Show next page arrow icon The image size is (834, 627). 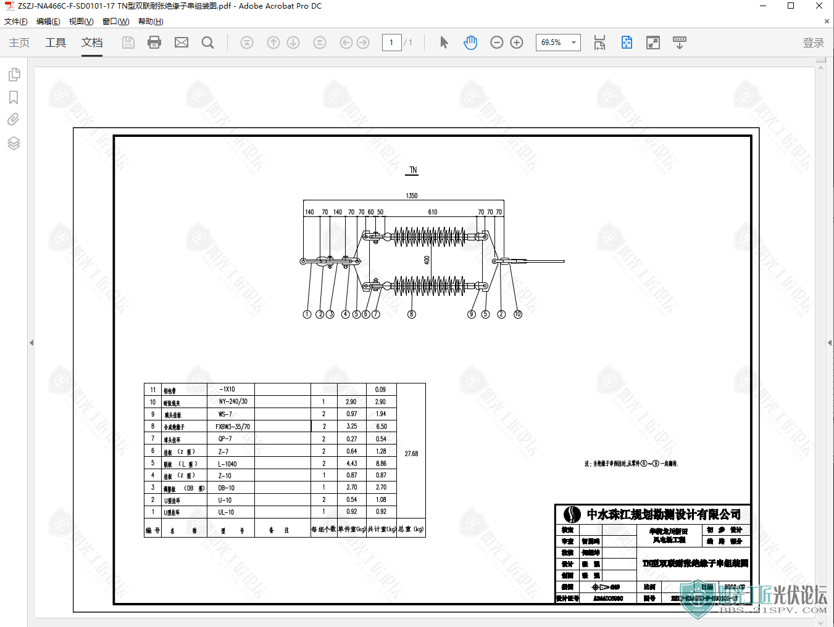pos(293,43)
